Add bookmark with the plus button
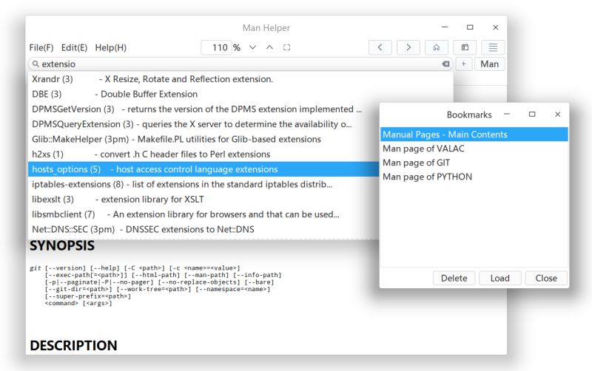This screenshot has height=371, width=592. point(463,64)
